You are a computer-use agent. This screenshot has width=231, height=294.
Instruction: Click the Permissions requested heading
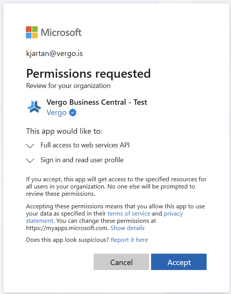coord(88,73)
